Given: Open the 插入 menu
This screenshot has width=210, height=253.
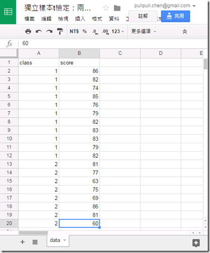Looking at the screenshot, I should click(80, 19).
